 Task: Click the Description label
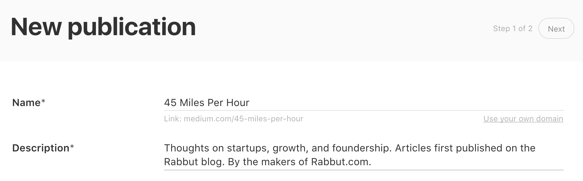pyautogui.click(x=41, y=148)
